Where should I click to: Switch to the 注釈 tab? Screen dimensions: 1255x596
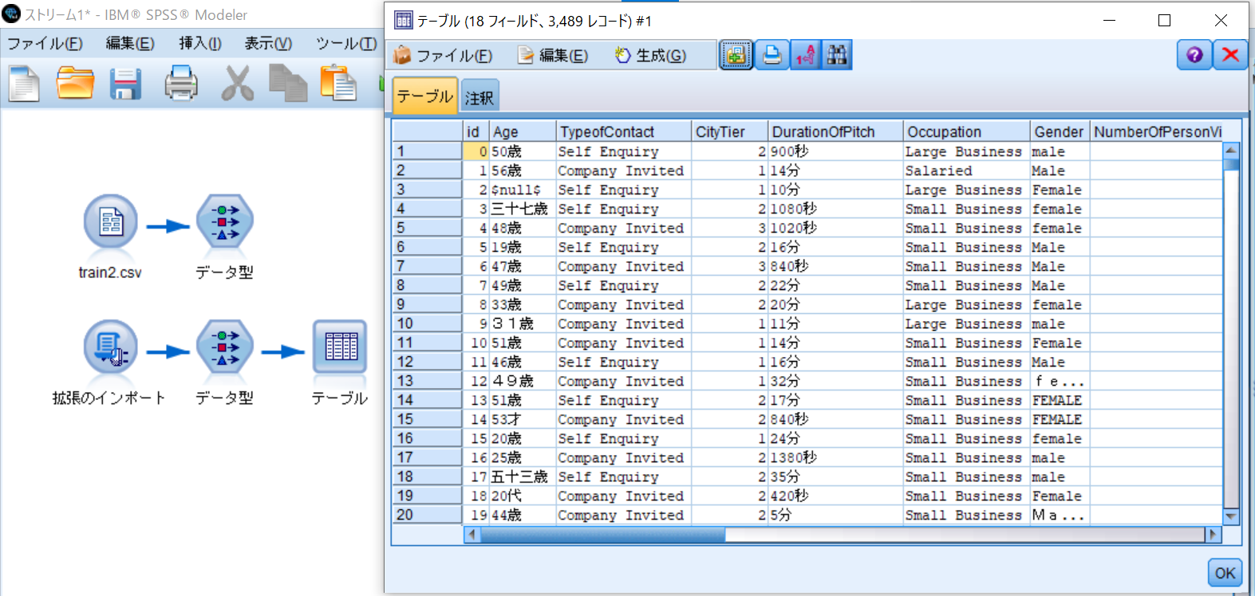480,97
